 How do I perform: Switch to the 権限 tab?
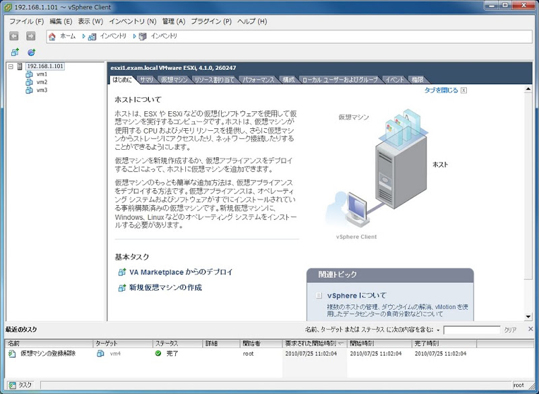tap(418, 80)
